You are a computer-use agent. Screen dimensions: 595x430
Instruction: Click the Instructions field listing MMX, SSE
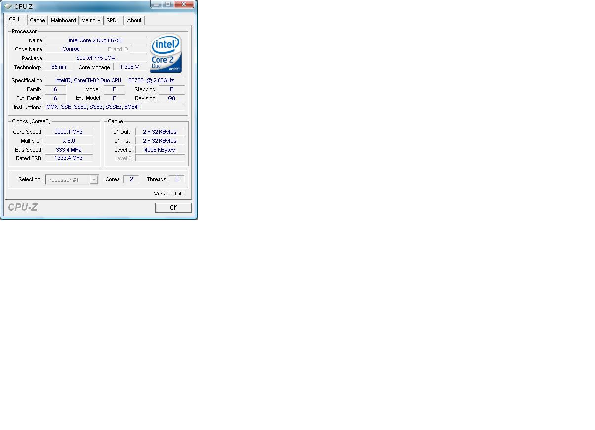115,107
